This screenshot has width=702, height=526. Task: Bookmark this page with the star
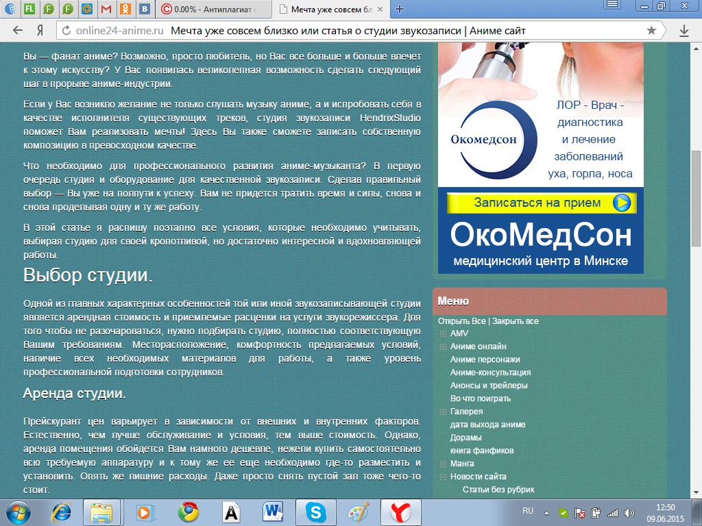point(651,30)
